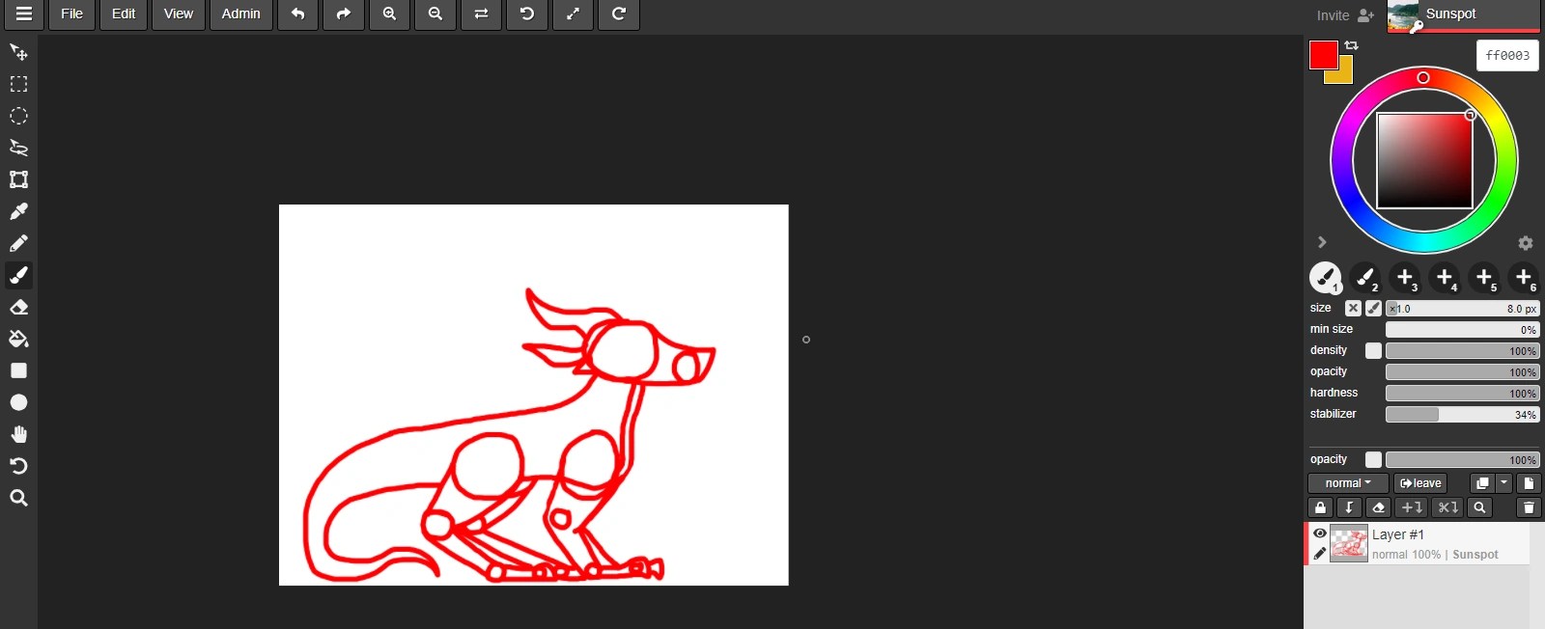1545x629 pixels.
Task: Click the layer search magnifier icon
Action: coord(1479,507)
